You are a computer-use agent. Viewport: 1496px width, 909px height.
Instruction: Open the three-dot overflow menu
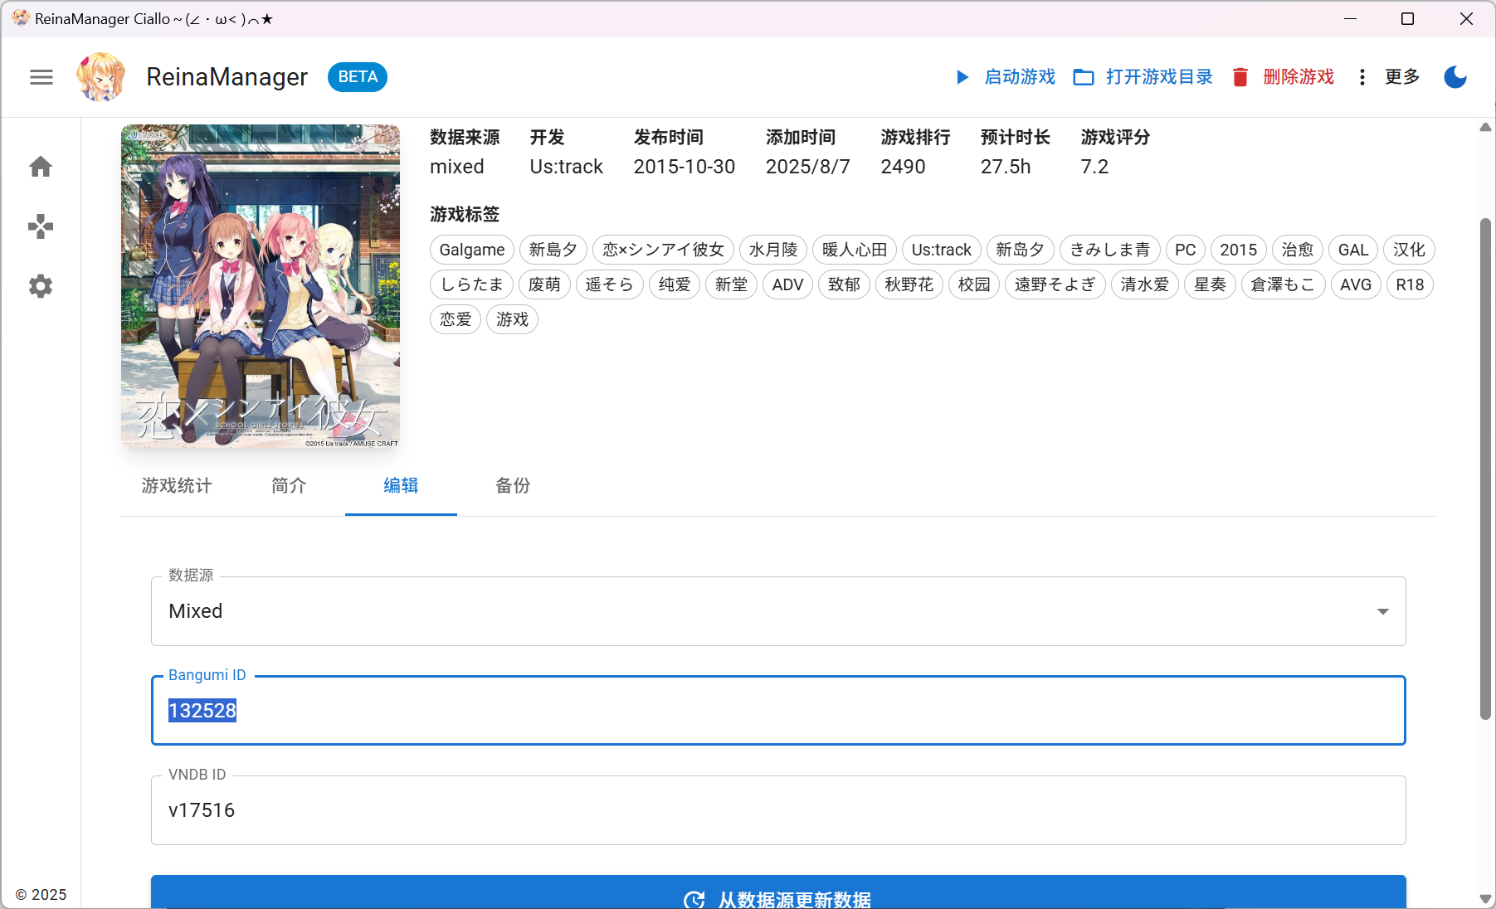[x=1362, y=77]
